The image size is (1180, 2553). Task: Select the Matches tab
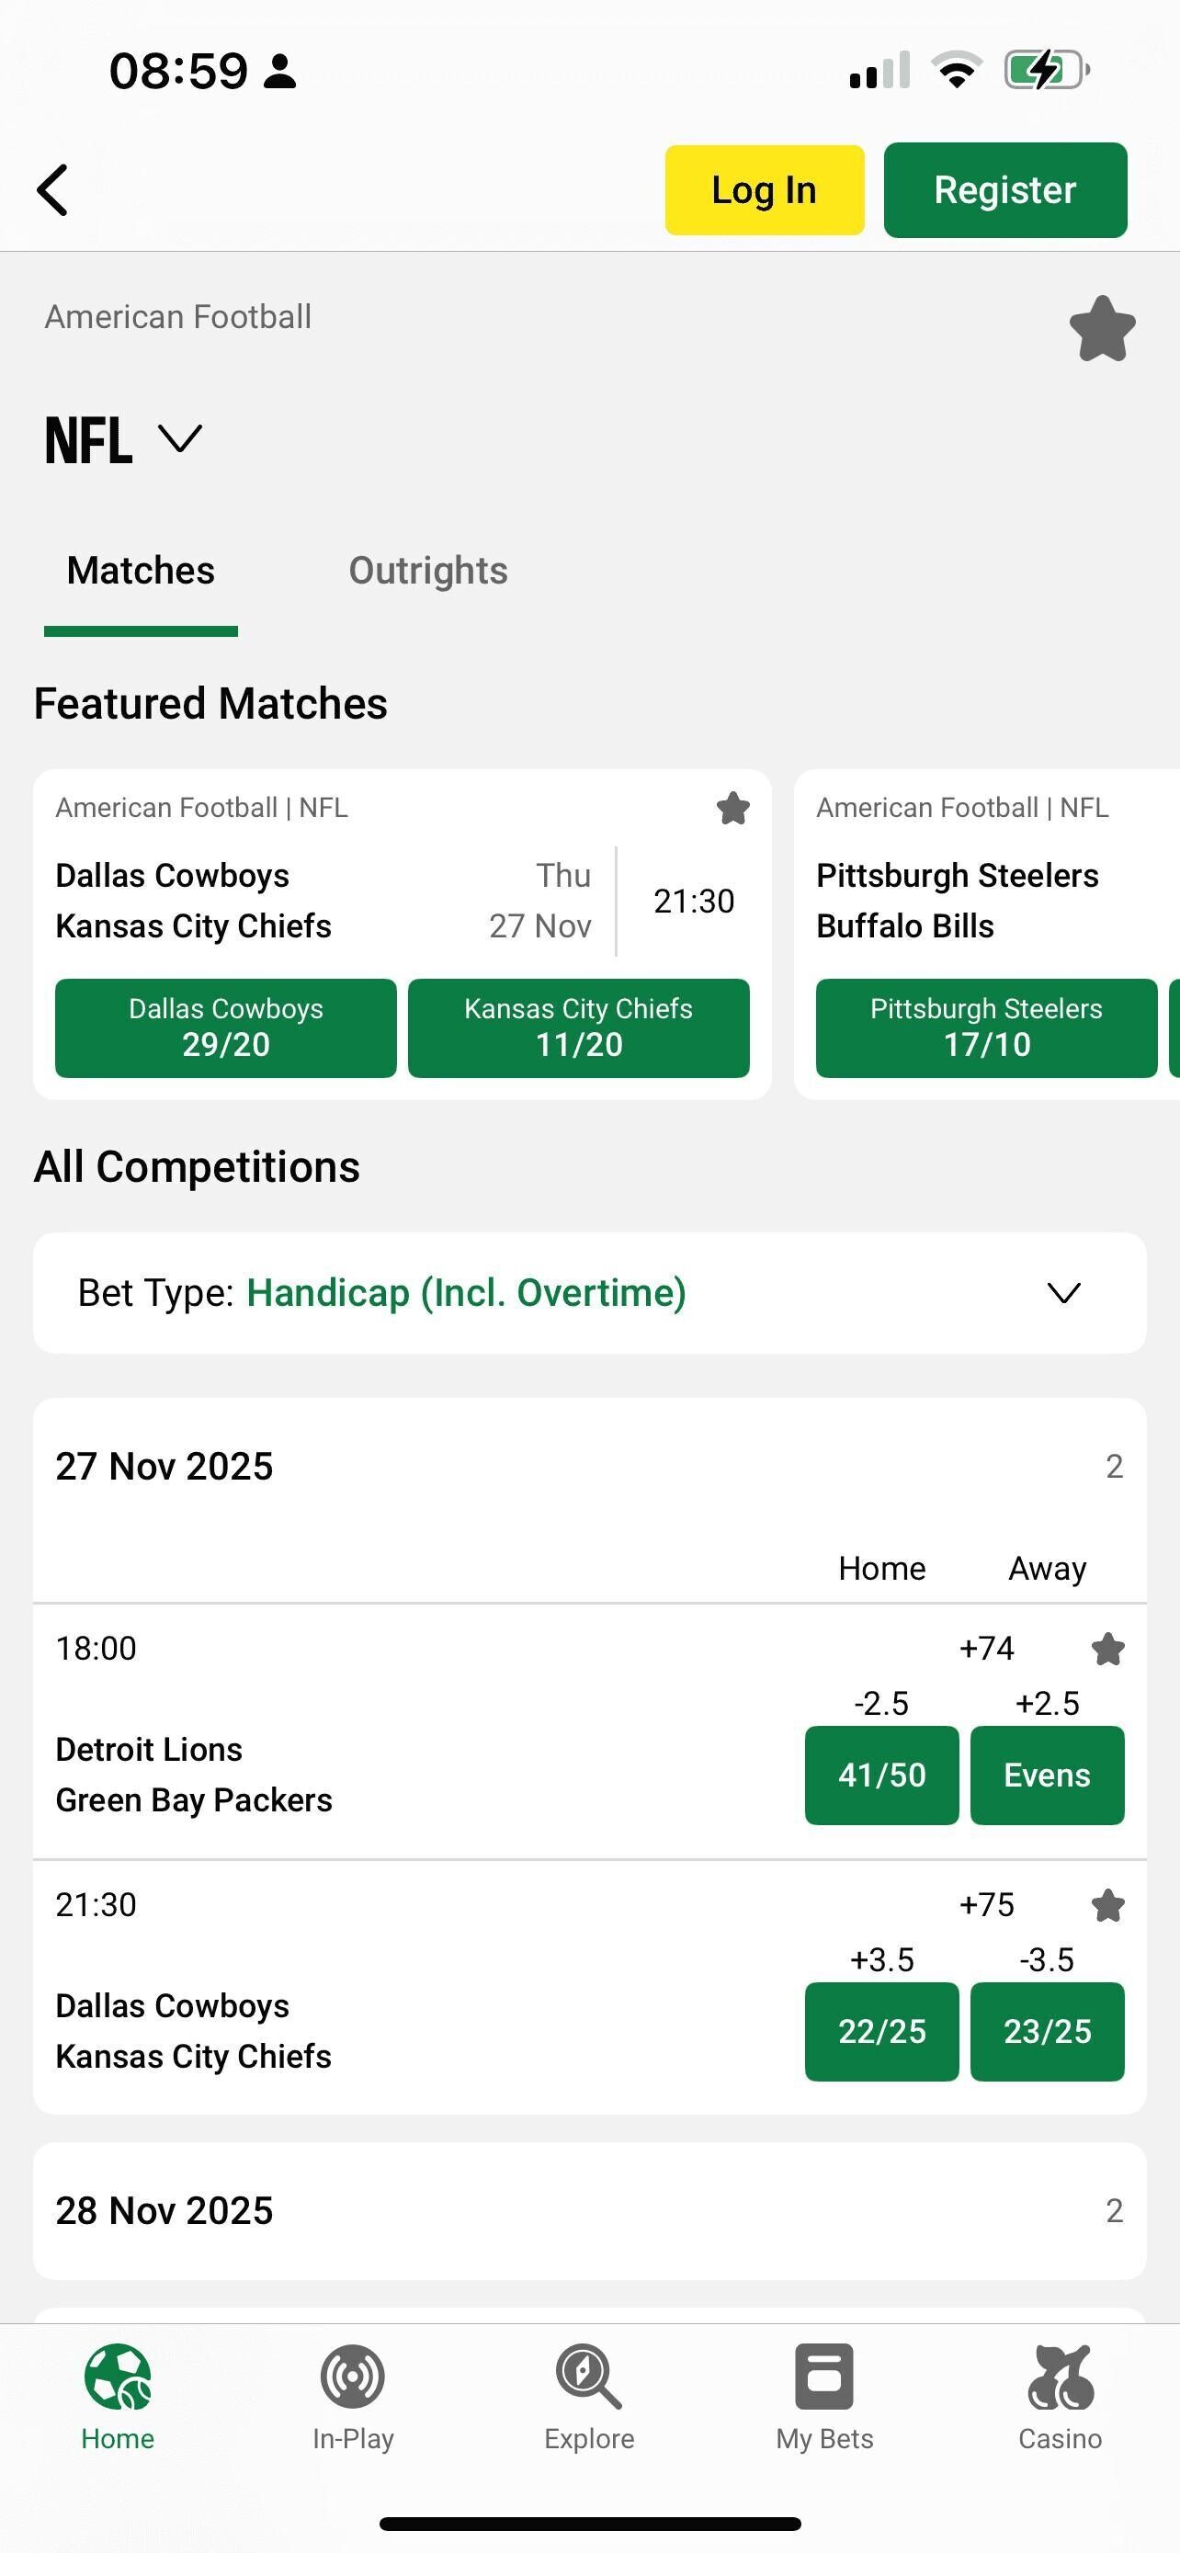click(141, 571)
